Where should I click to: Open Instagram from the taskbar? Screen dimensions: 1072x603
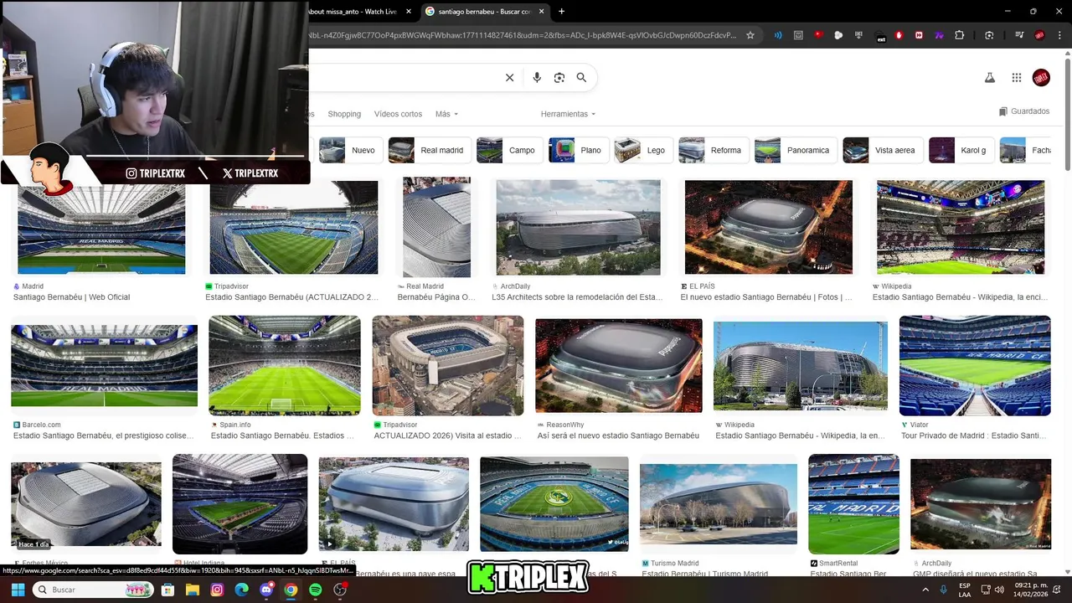tap(217, 590)
